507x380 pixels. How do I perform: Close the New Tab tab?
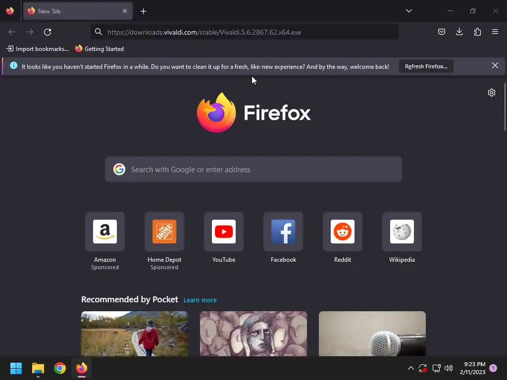[125, 11]
